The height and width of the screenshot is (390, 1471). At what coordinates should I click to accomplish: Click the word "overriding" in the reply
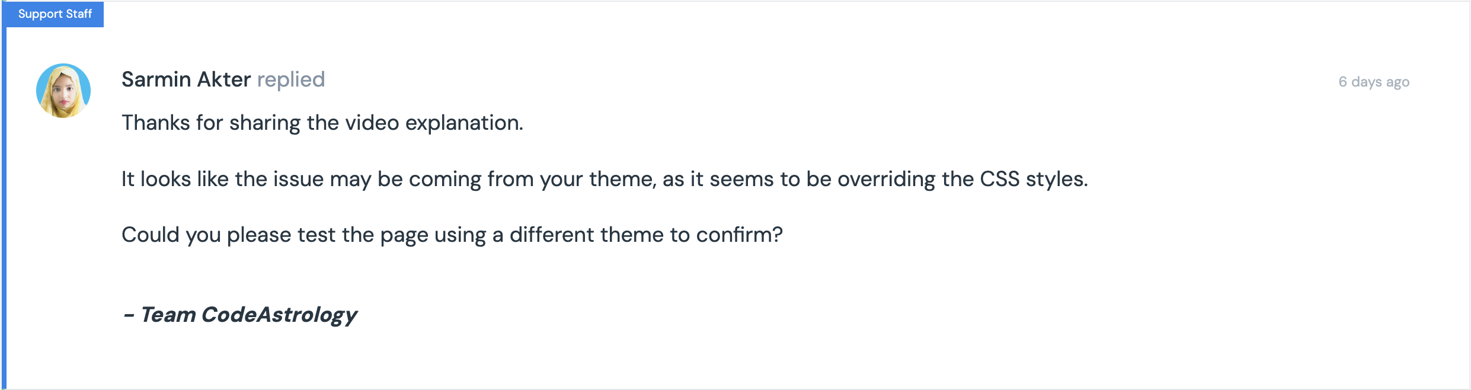(886, 179)
